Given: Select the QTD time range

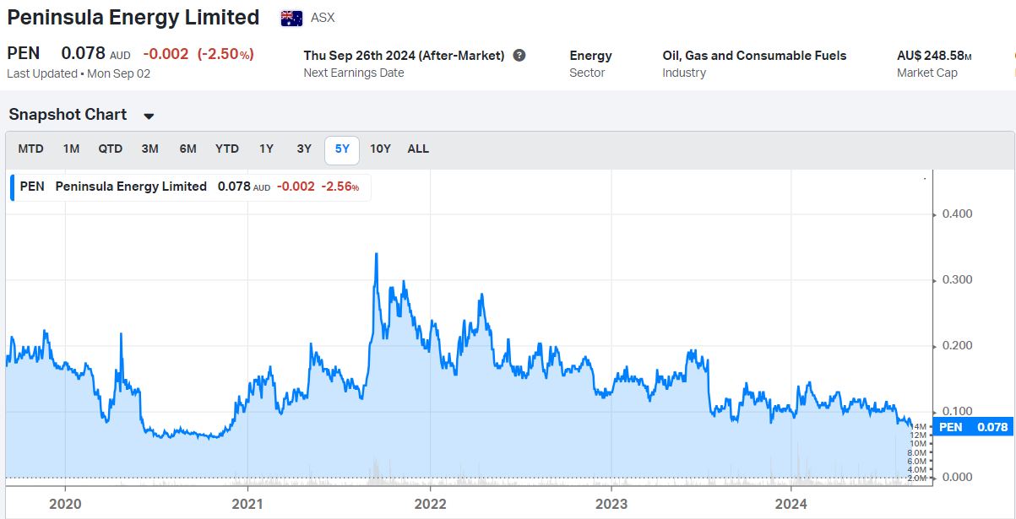Looking at the screenshot, I should click(x=111, y=149).
